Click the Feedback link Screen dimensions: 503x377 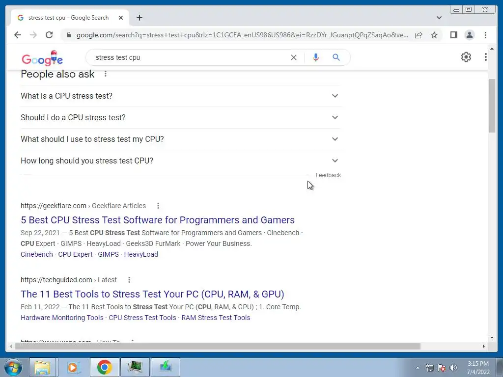pos(328,175)
